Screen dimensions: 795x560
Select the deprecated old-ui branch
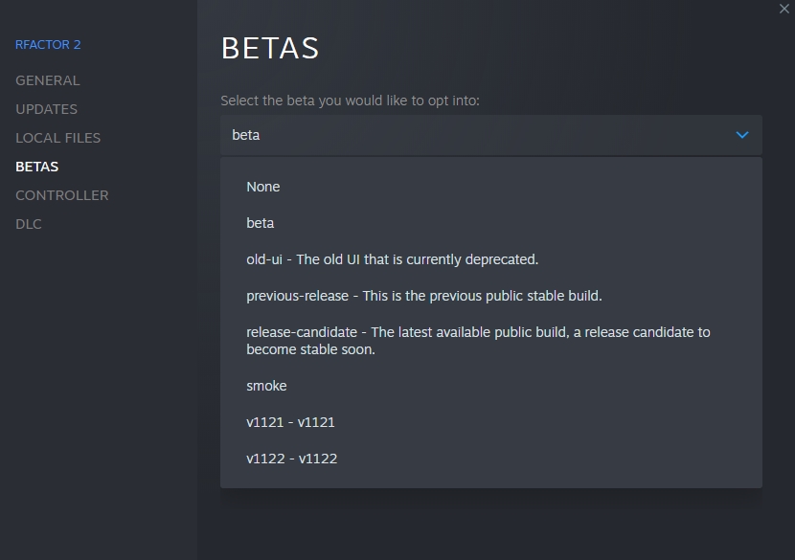[392, 259]
